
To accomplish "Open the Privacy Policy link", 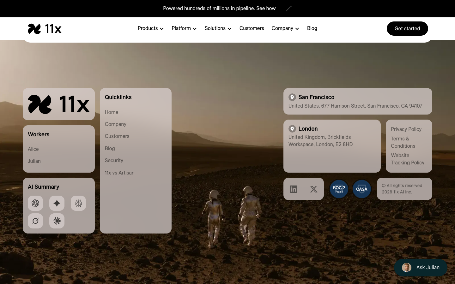I will 406,129.
